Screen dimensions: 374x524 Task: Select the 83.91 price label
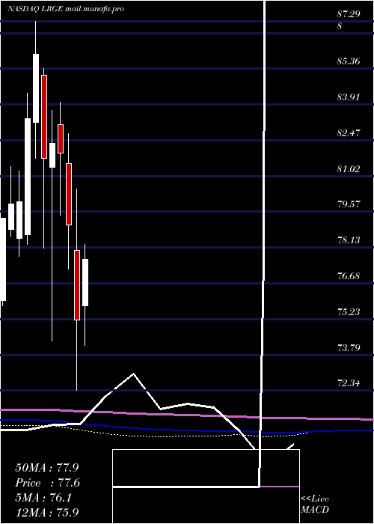pyautogui.click(x=349, y=97)
